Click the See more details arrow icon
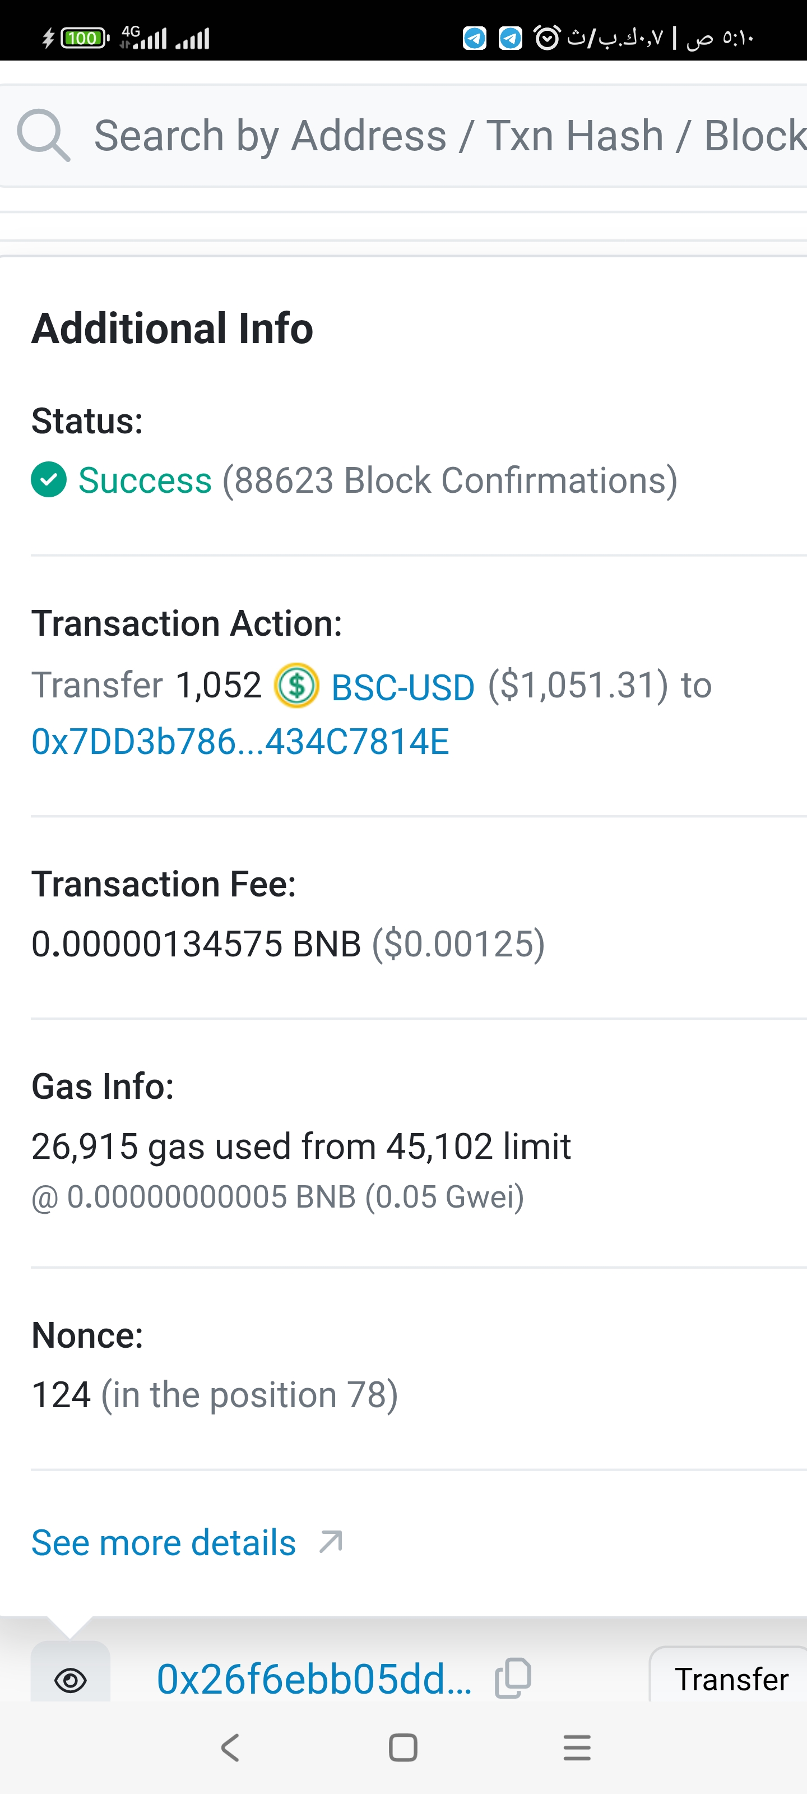 (x=331, y=1542)
